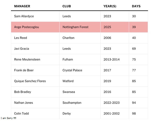Click the DAYS column header
Screen dimensions: 159x126
tap(136, 6)
